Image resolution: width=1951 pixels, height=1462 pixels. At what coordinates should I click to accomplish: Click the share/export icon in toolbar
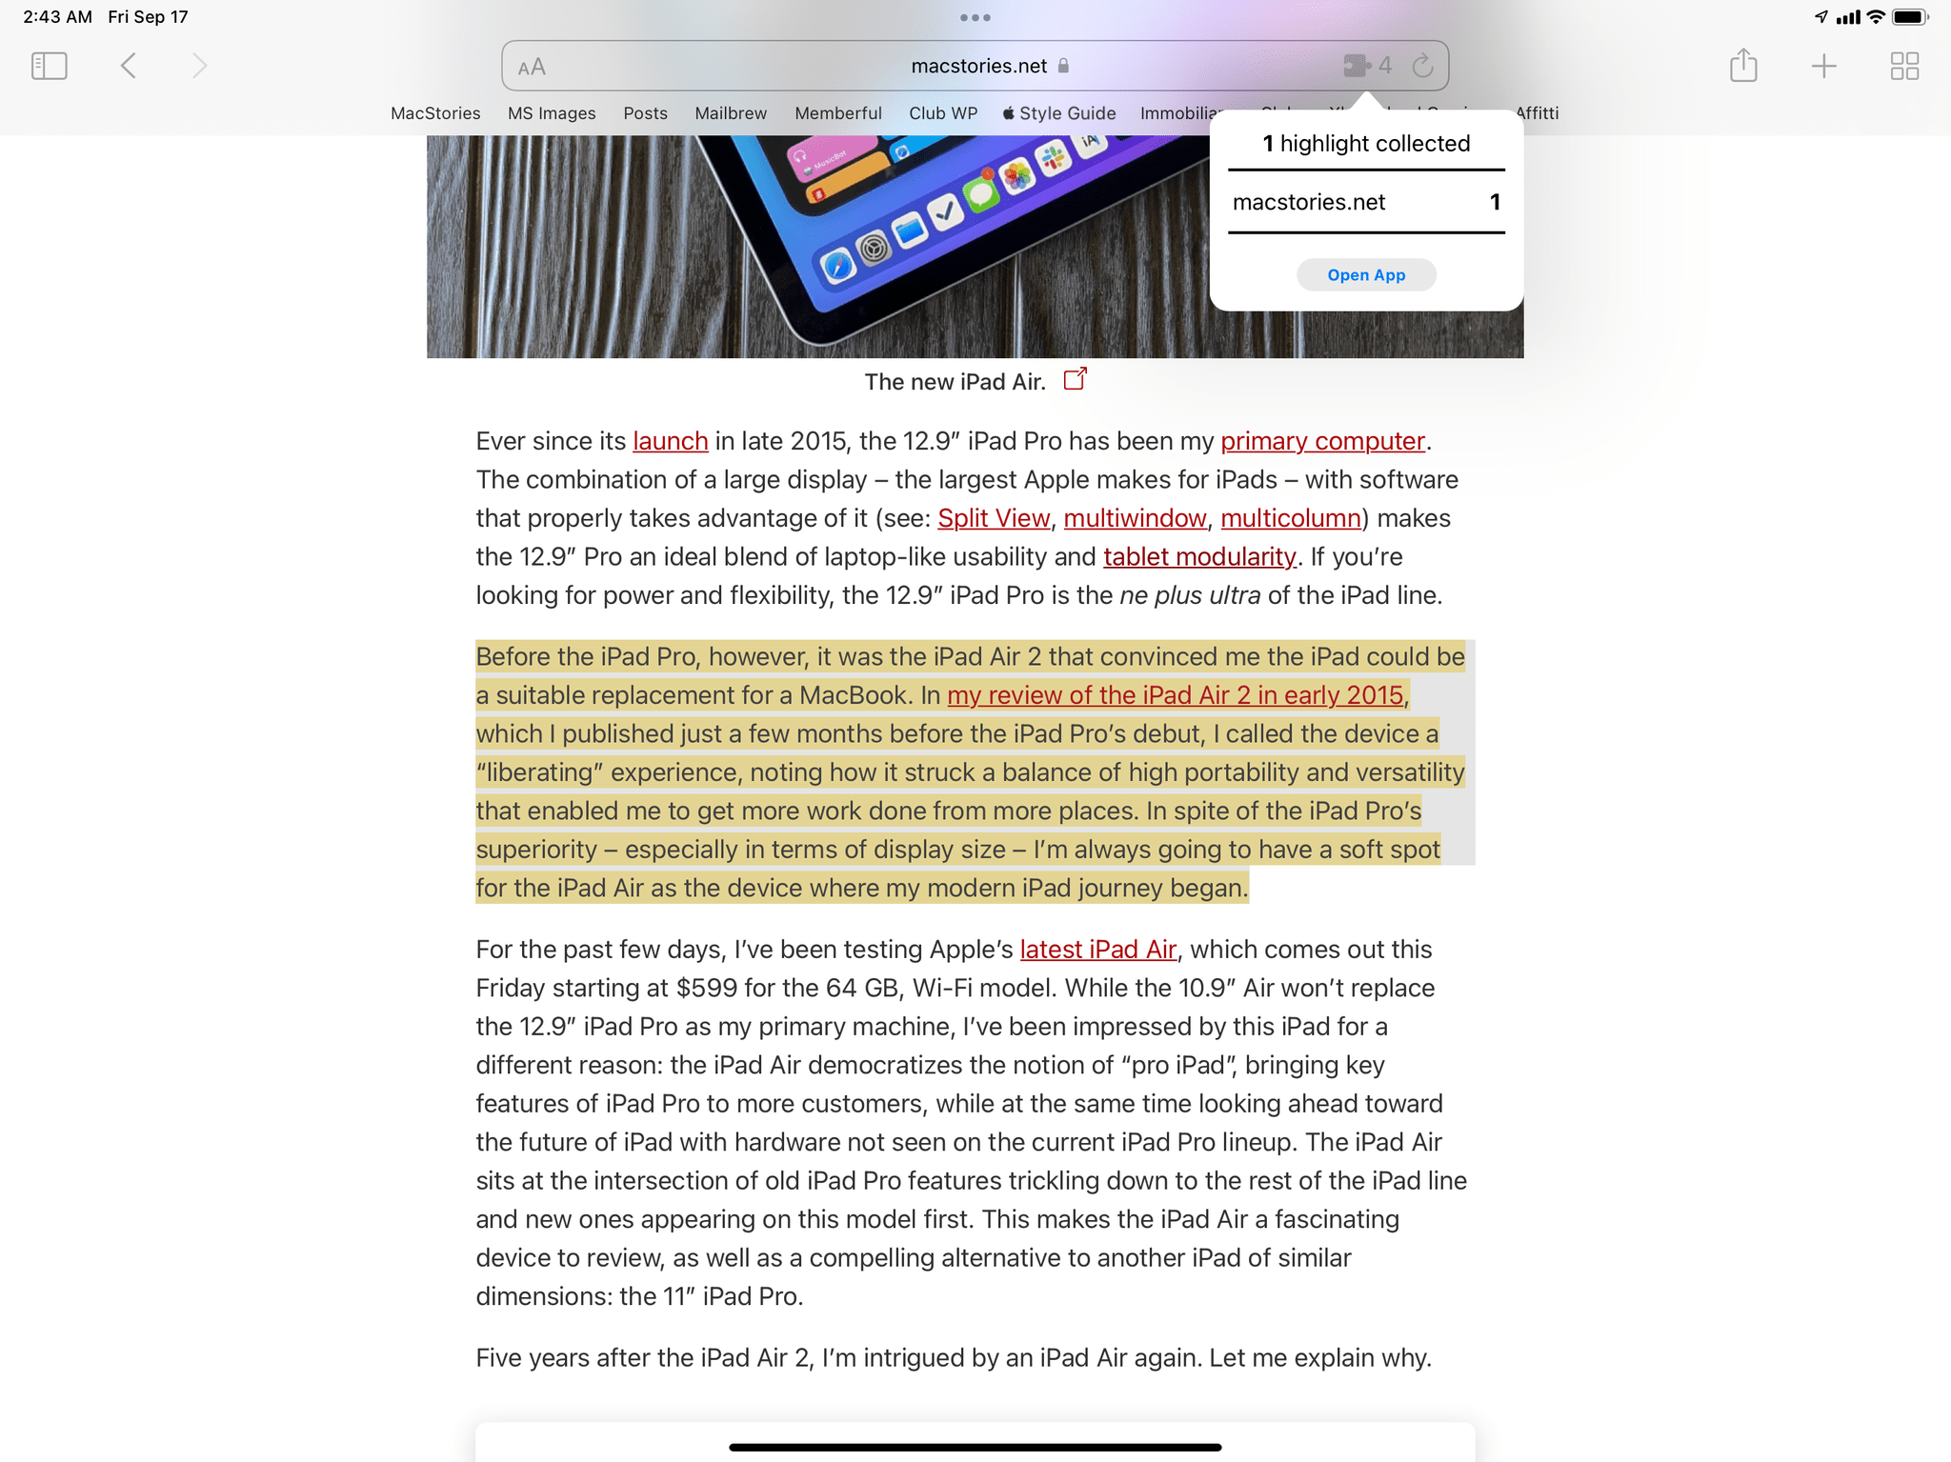(1742, 66)
